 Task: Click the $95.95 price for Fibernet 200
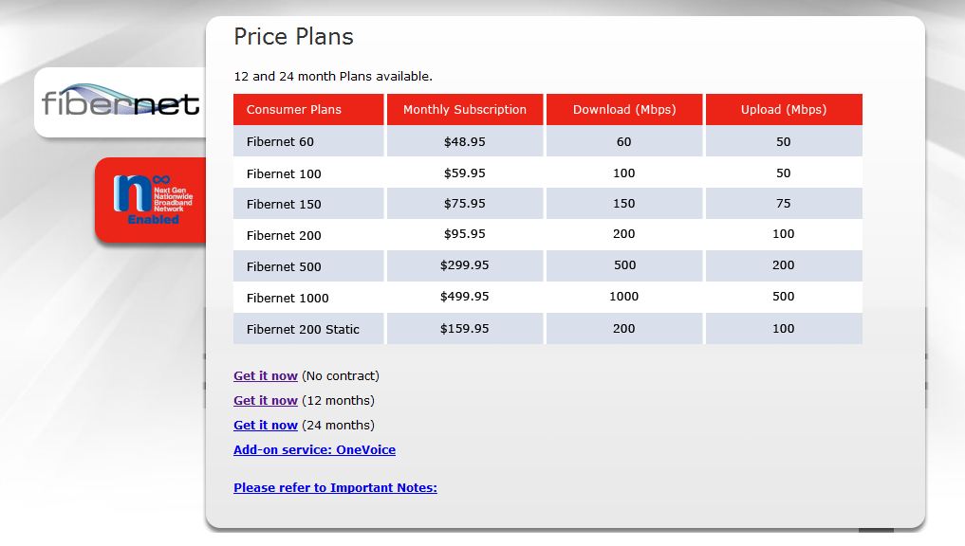coord(465,233)
